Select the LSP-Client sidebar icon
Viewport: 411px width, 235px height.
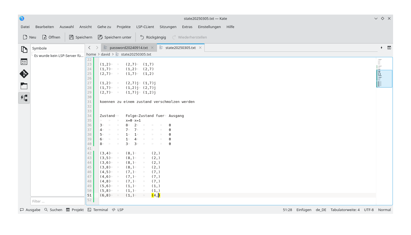pyautogui.click(x=24, y=98)
